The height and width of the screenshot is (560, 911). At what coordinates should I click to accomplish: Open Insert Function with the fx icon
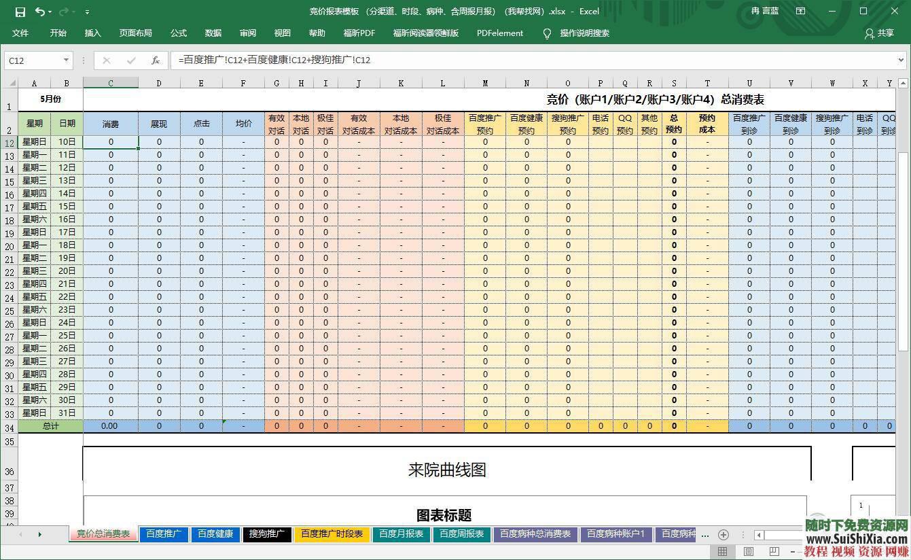pyautogui.click(x=156, y=60)
